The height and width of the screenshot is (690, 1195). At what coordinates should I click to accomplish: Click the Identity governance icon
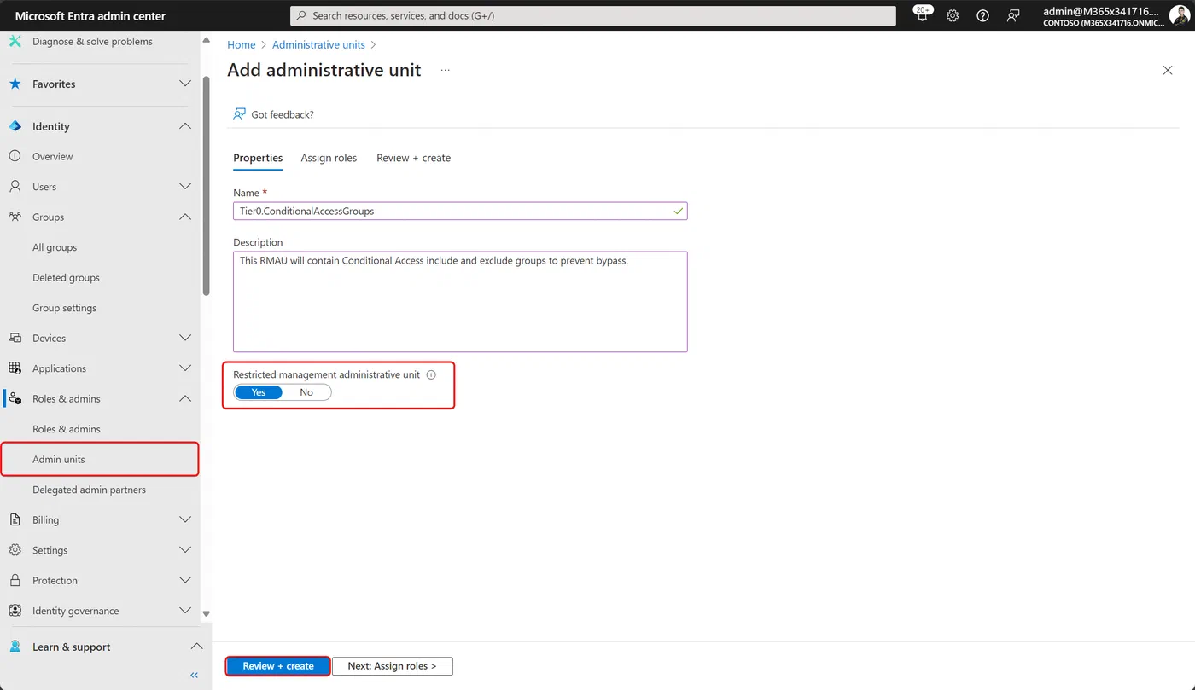pos(15,611)
